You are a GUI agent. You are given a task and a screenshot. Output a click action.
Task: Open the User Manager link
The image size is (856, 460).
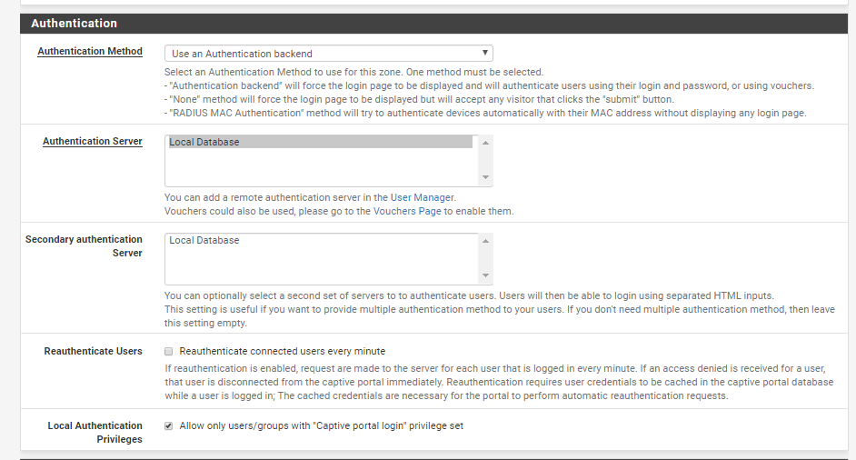(x=422, y=197)
